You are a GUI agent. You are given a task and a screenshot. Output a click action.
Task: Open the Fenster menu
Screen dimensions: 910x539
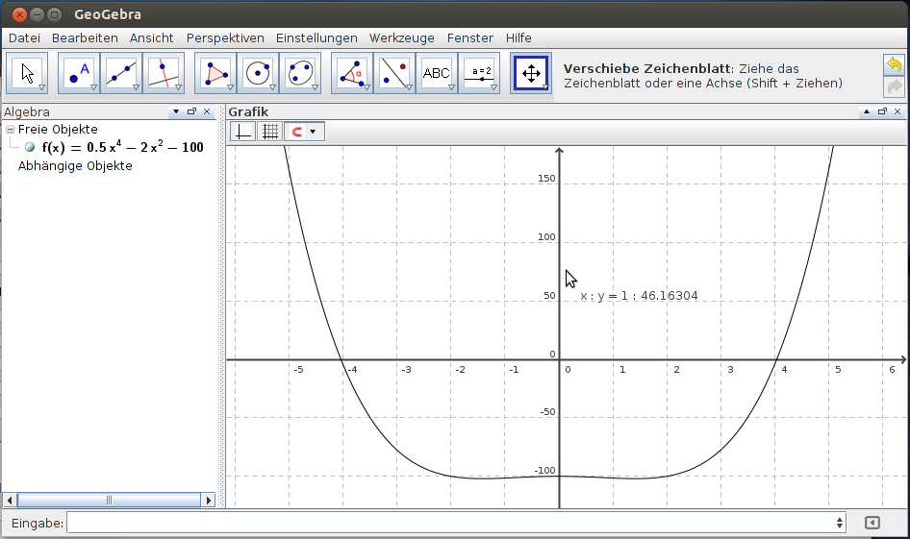coord(470,38)
